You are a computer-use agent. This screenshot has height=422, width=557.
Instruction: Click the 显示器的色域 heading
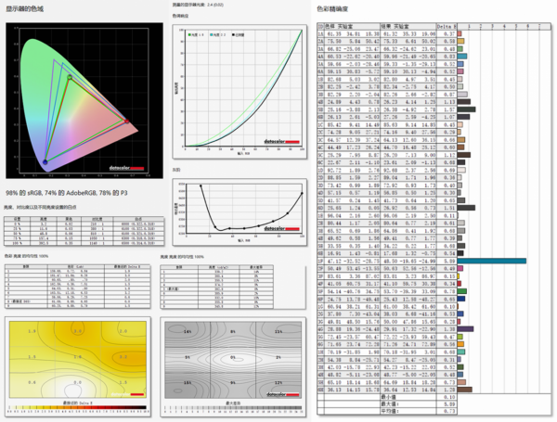[25, 6]
